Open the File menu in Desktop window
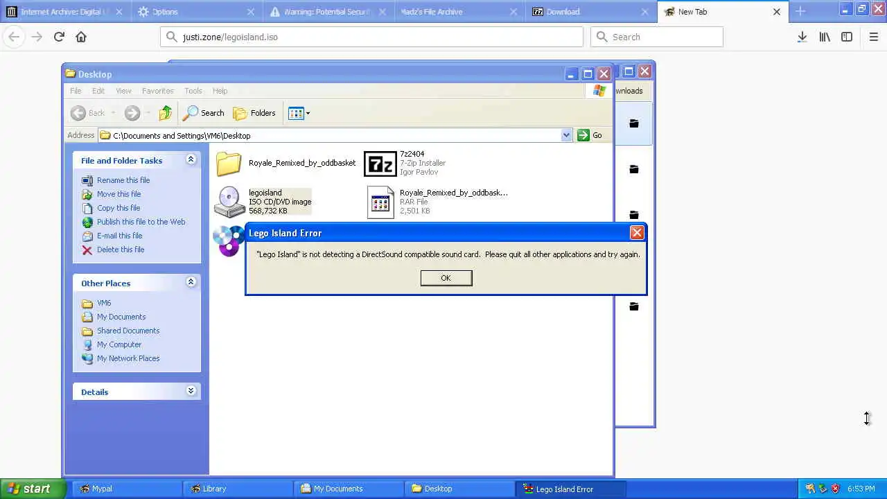This screenshot has width=887, height=499. point(75,91)
